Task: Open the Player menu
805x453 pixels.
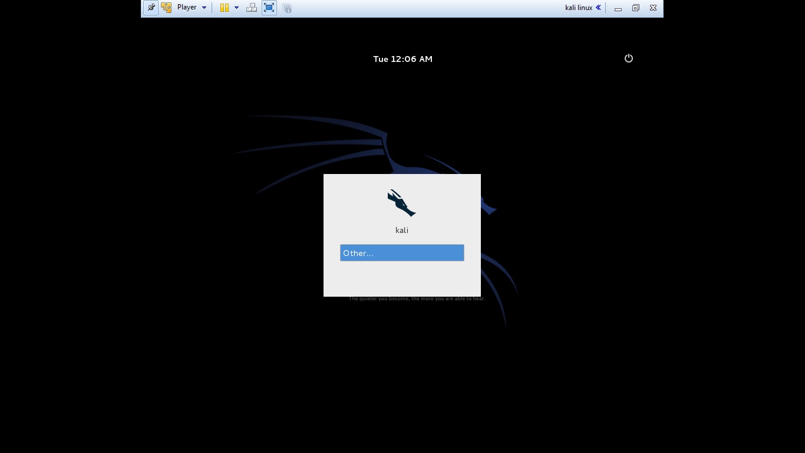Action: tap(192, 8)
